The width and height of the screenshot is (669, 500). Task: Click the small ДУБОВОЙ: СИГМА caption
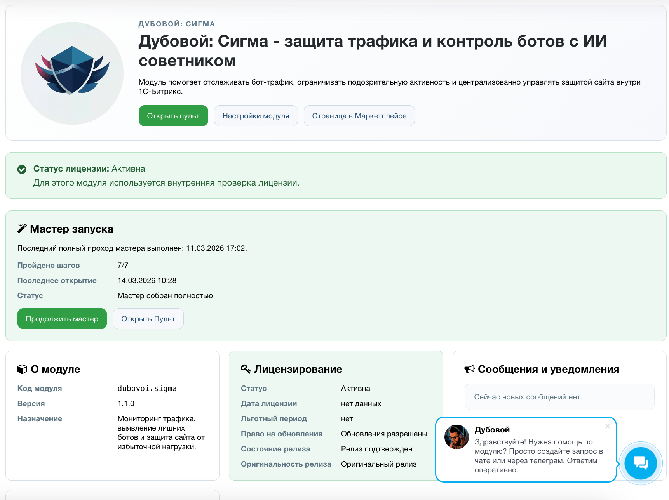click(177, 24)
